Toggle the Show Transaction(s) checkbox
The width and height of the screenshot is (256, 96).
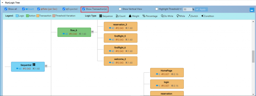pos(83,9)
